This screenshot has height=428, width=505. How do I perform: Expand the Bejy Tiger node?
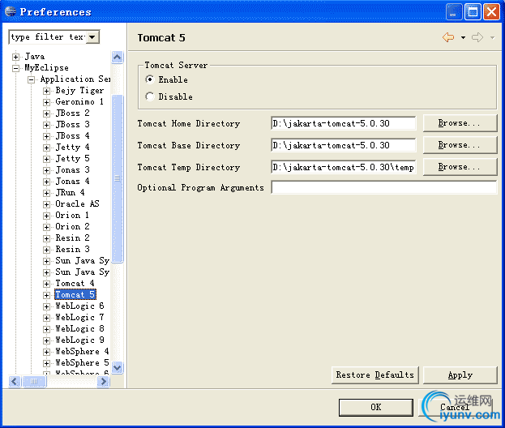[46, 91]
